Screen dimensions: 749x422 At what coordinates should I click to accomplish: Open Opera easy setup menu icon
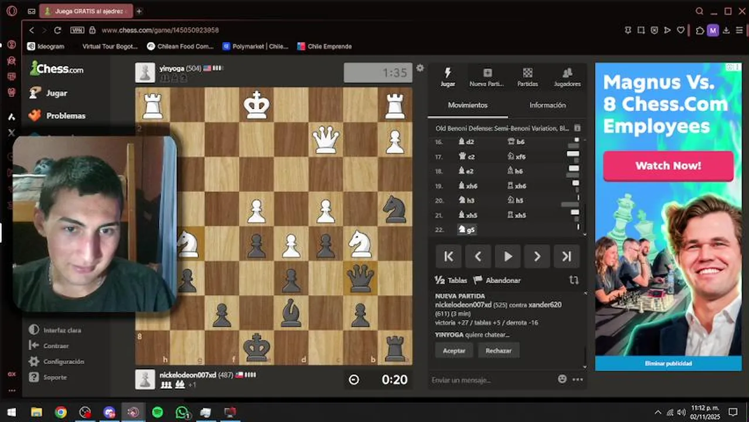[x=739, y=30]
